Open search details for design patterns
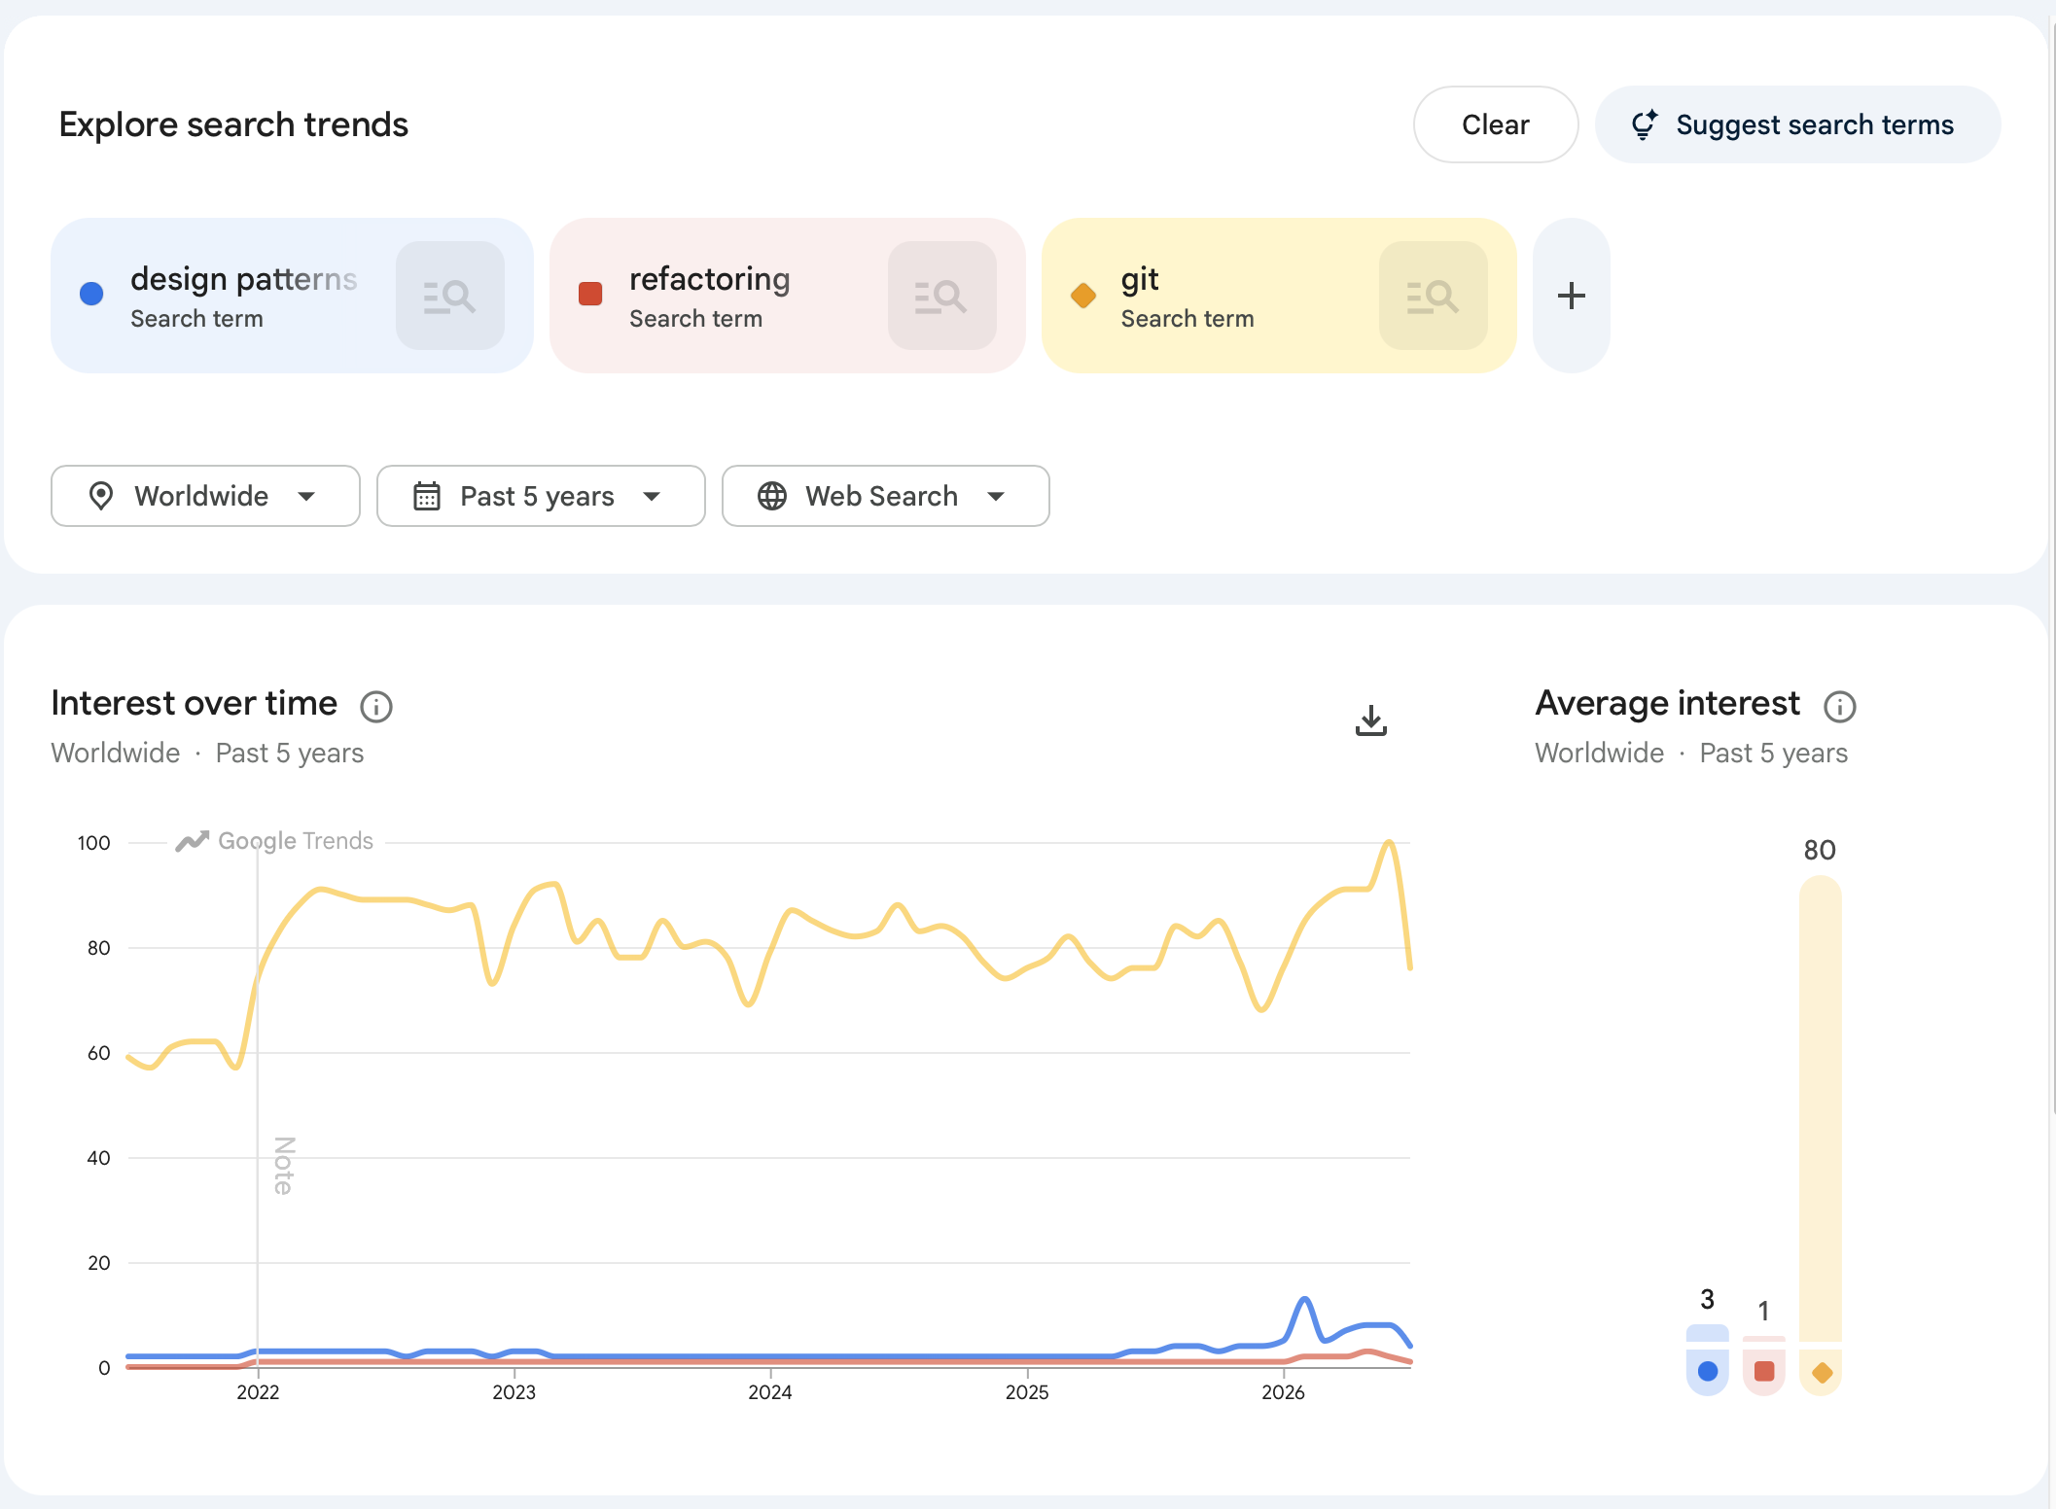Viewport: 2056px width, 1509px height. [449, 296]
